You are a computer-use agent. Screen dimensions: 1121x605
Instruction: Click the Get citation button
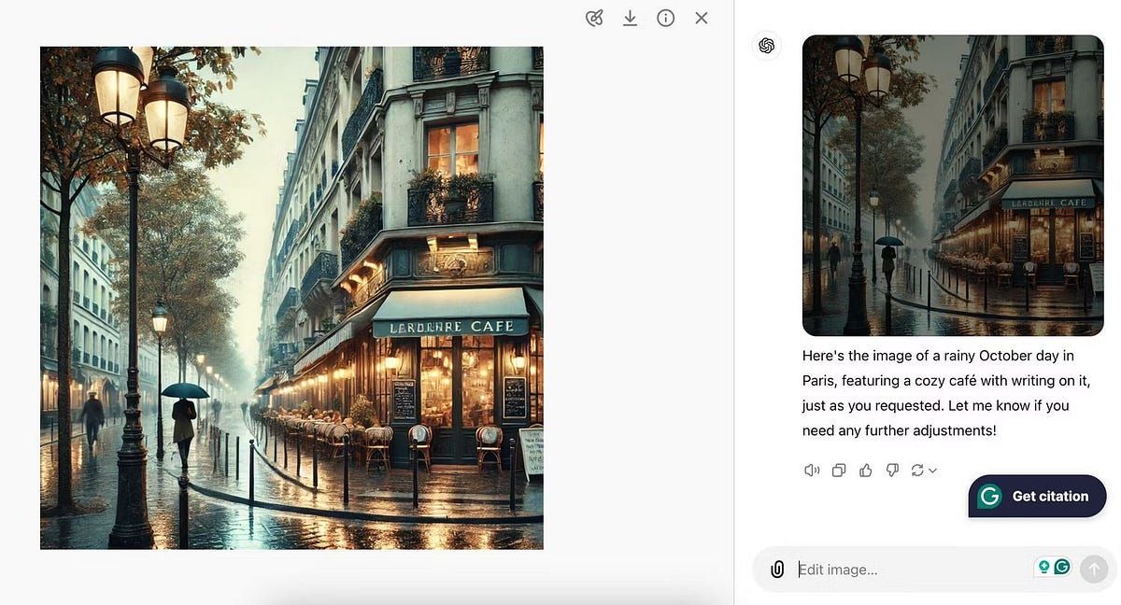[x=1037, y=496]
